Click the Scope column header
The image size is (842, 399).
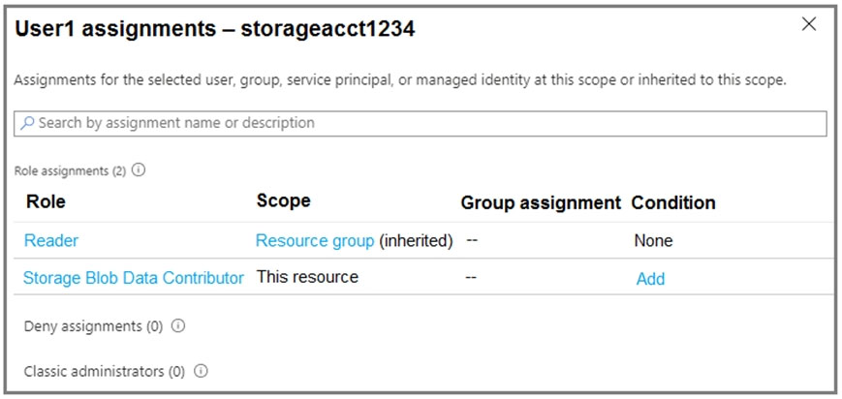(x=283, y=201)
